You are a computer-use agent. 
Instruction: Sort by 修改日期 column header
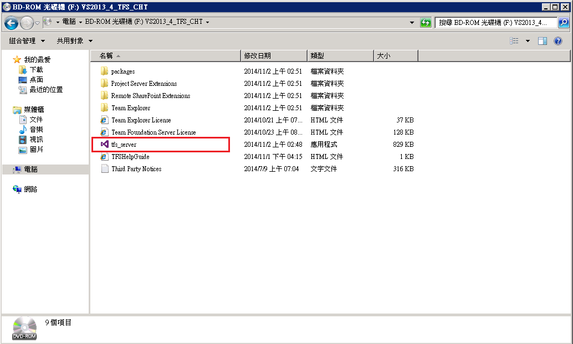click(x=274, y=56)
